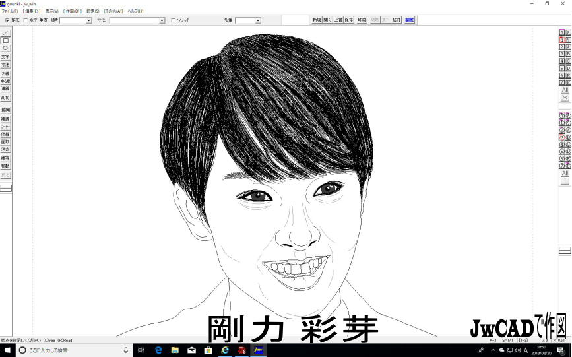Activate the AUTO mode tool

5,98
